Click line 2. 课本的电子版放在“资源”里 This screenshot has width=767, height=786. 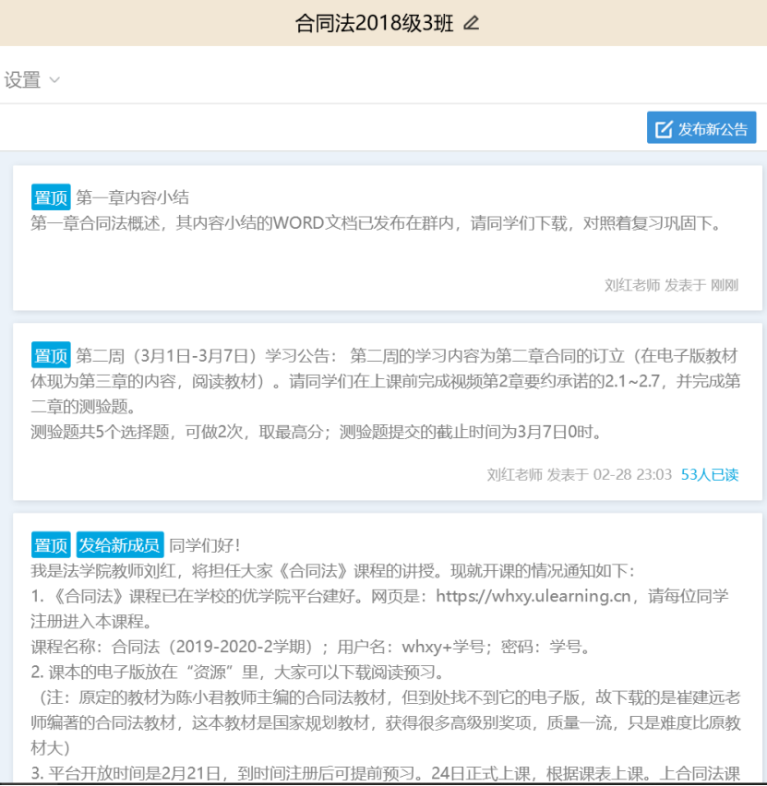tap(238, 673)
